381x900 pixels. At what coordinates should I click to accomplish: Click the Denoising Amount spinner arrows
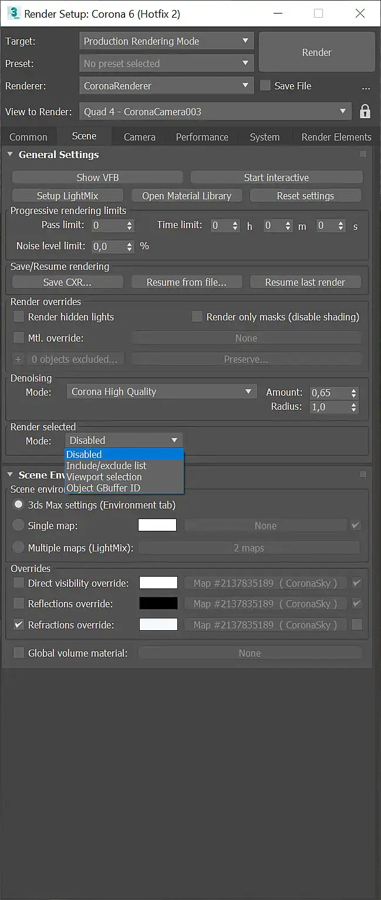pos(353,393)
